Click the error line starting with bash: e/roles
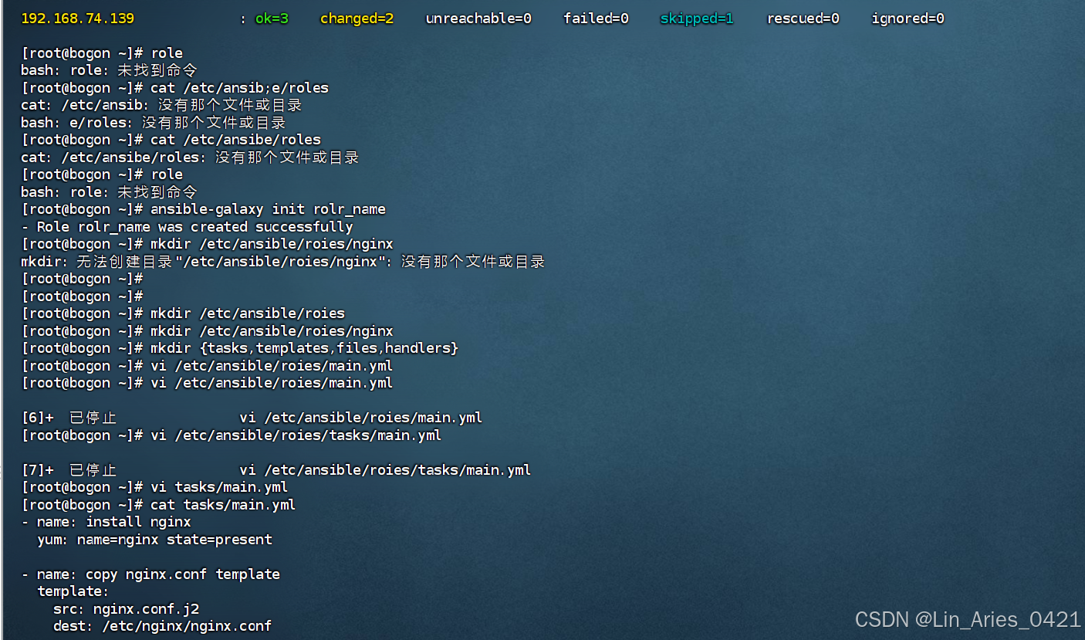1085x640 pixels. [154, 123]
